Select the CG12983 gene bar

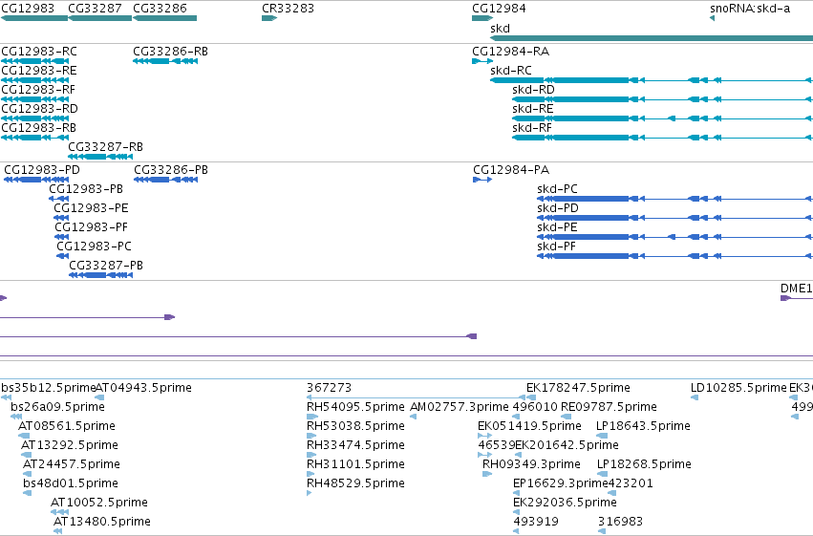point(34,18)
